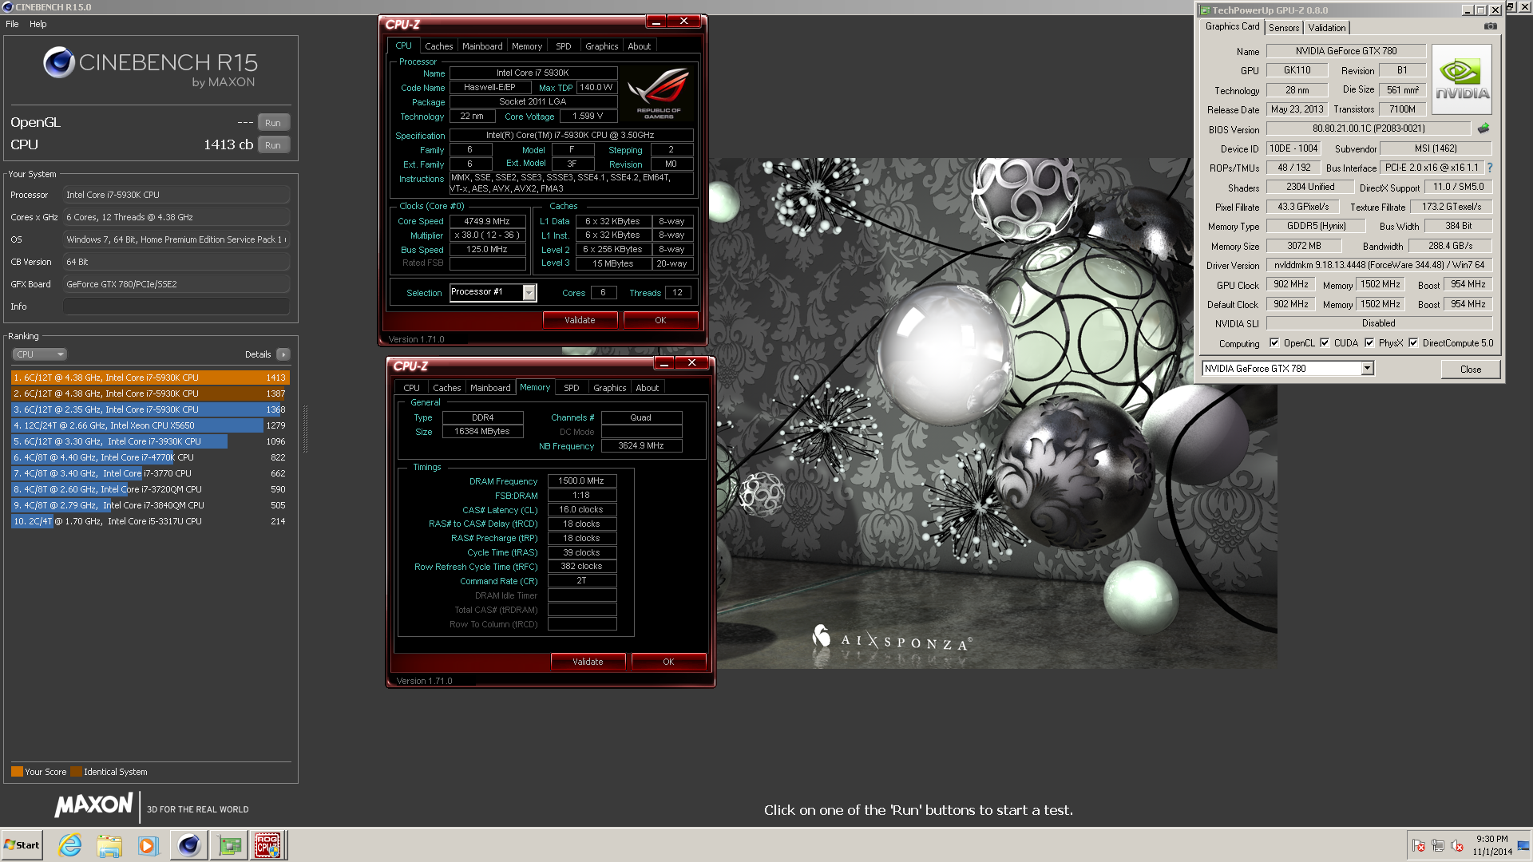
Task: Click Validate in the upper CPU-Z window
Action: [580, 320]
